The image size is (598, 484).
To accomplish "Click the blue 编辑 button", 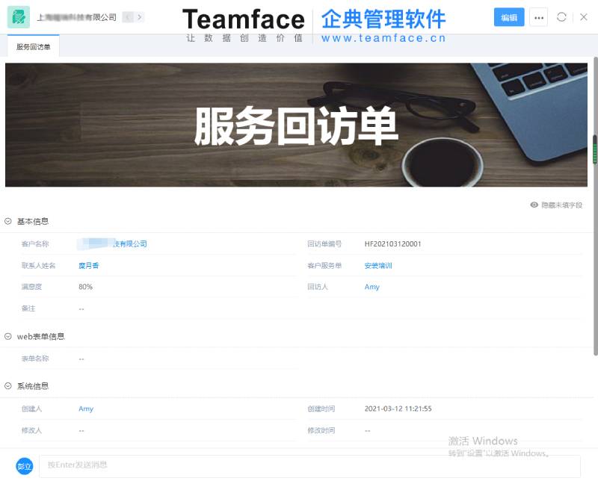I will pyautogui.click(x=509, y=17).
